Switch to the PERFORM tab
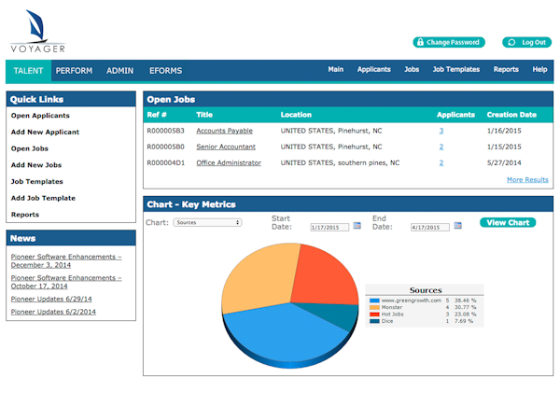560x420 pixels. [x=74, y=70]
